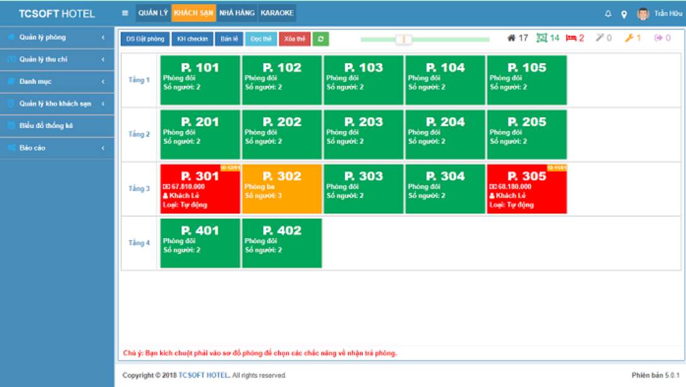Switch to the NHÀ HÀNG tab
Viewport: 686px width, 387px height.
pyautogui.click(x=237, y=13)
